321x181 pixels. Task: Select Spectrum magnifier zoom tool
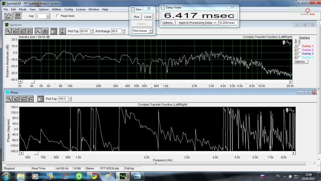click(8, 31)
